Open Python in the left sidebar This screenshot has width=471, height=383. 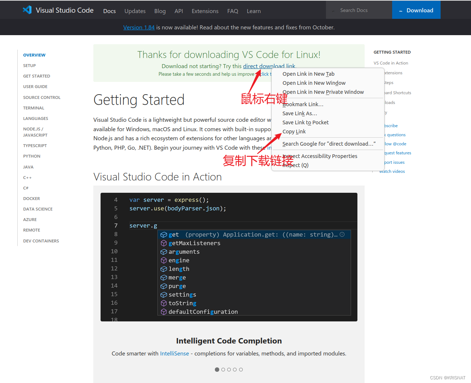coord(32,156)
